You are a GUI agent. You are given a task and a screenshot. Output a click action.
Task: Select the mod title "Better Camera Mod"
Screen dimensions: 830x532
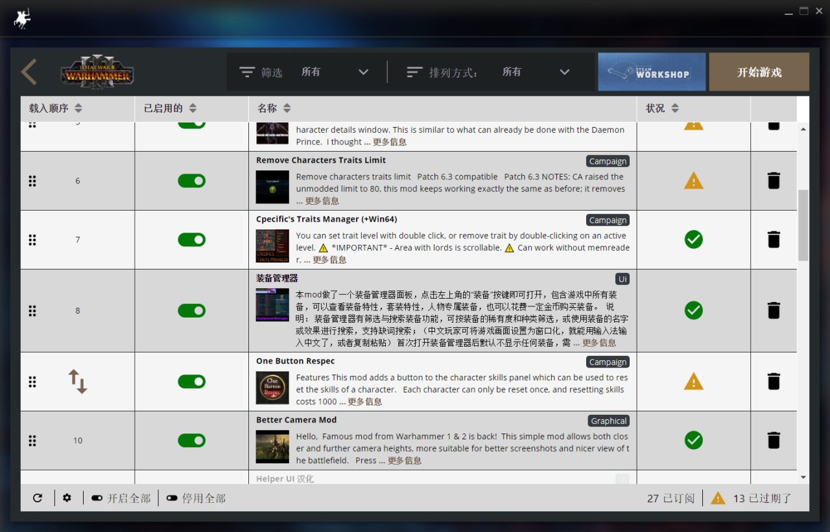(x=296, y=420)
